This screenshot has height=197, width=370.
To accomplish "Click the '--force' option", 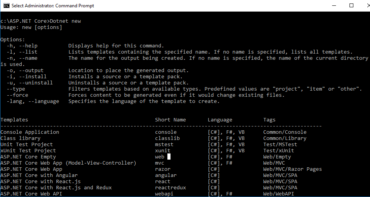I will click(x=17, y=95).
